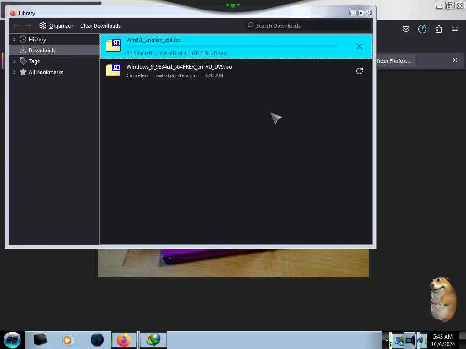The height and width of the screenshot is (349, 466).
Task: Click the hamster desktop mascot
Action: (443, 299)
